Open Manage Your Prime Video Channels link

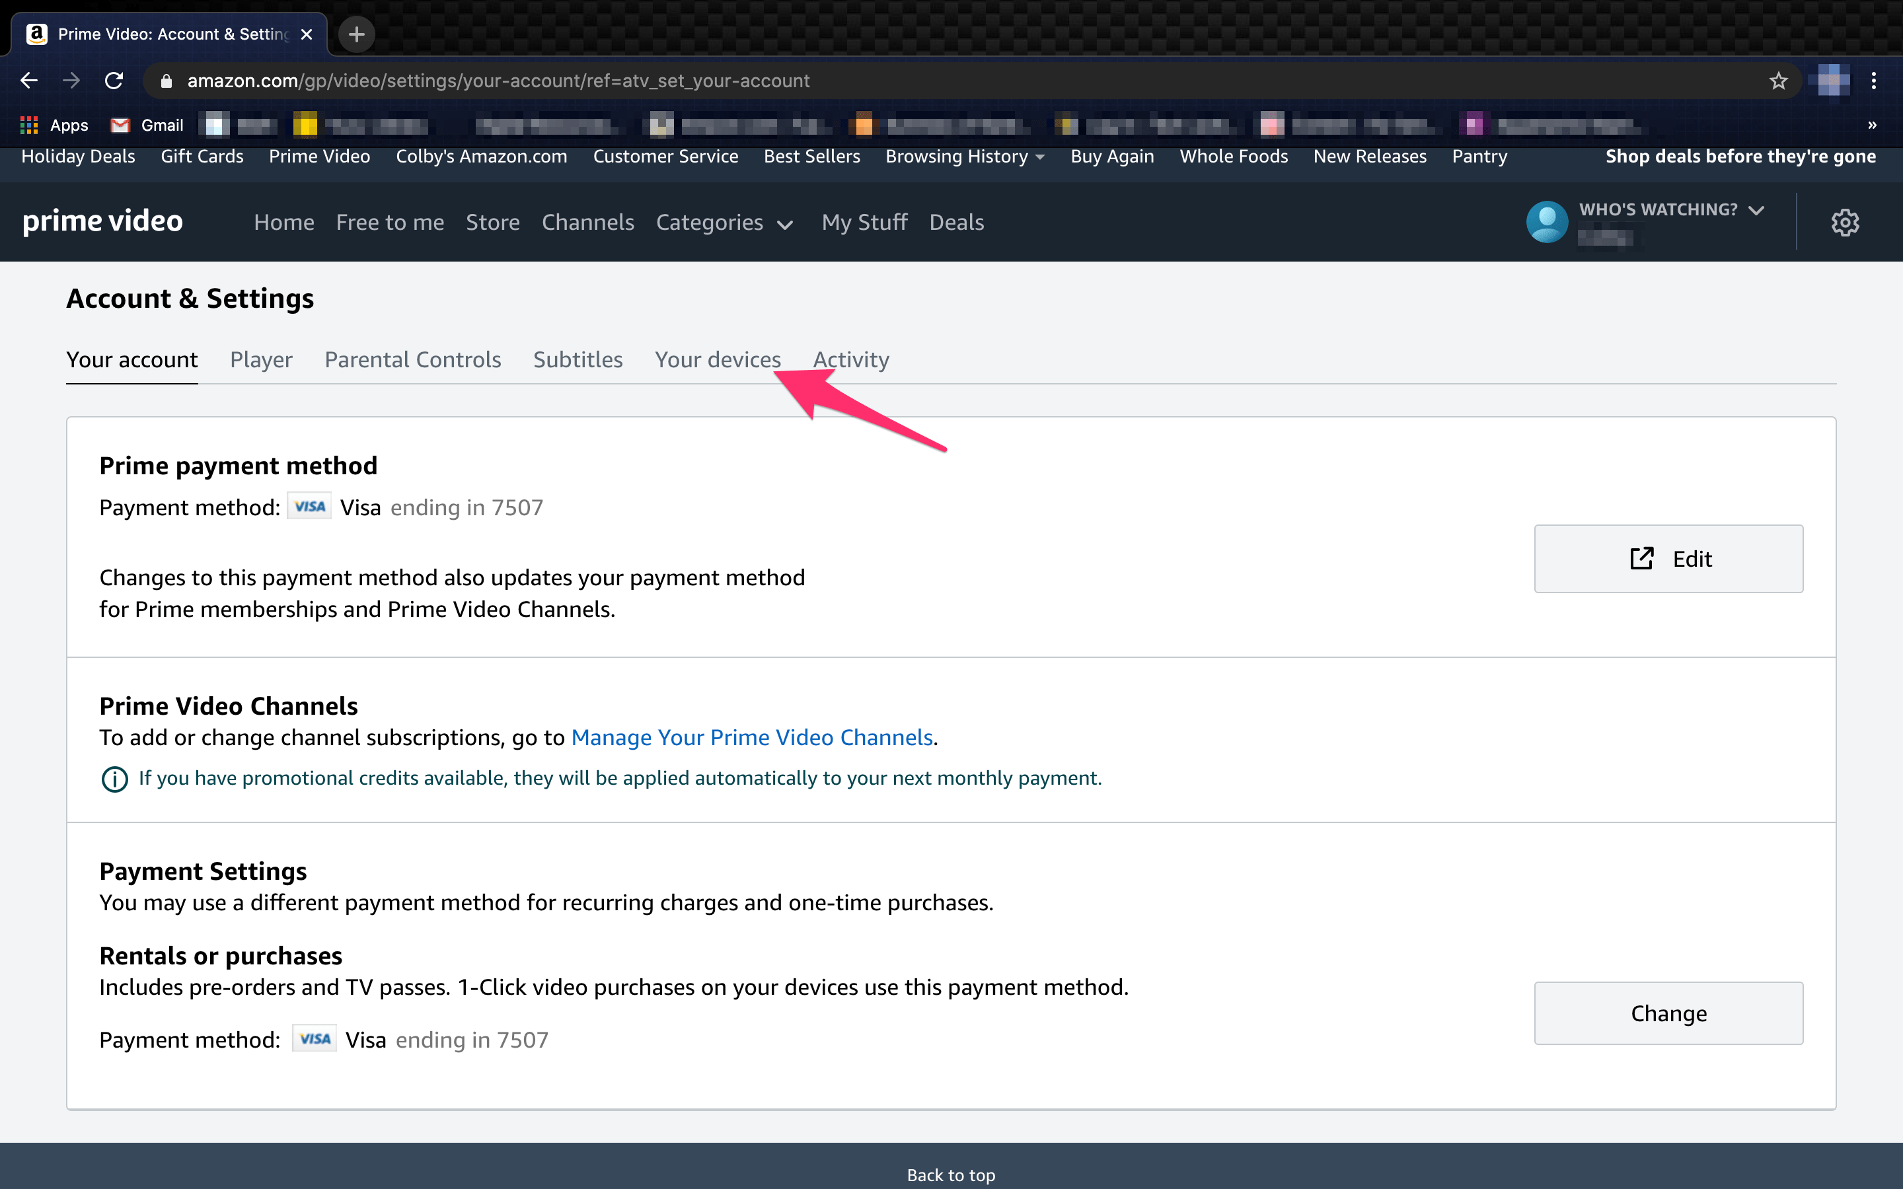(751, 738)
